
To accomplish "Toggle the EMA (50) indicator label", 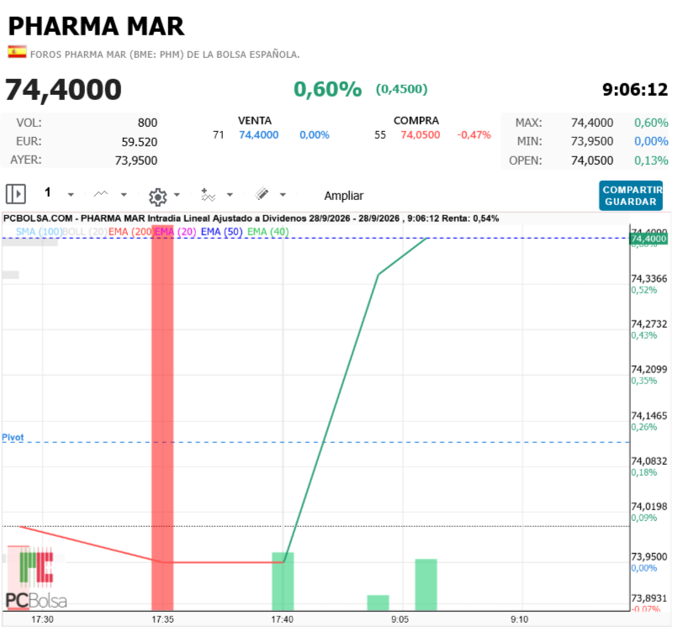I will (x=221, y=232).
